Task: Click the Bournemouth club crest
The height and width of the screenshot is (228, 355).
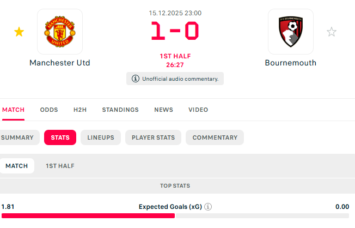Action: 291,32
